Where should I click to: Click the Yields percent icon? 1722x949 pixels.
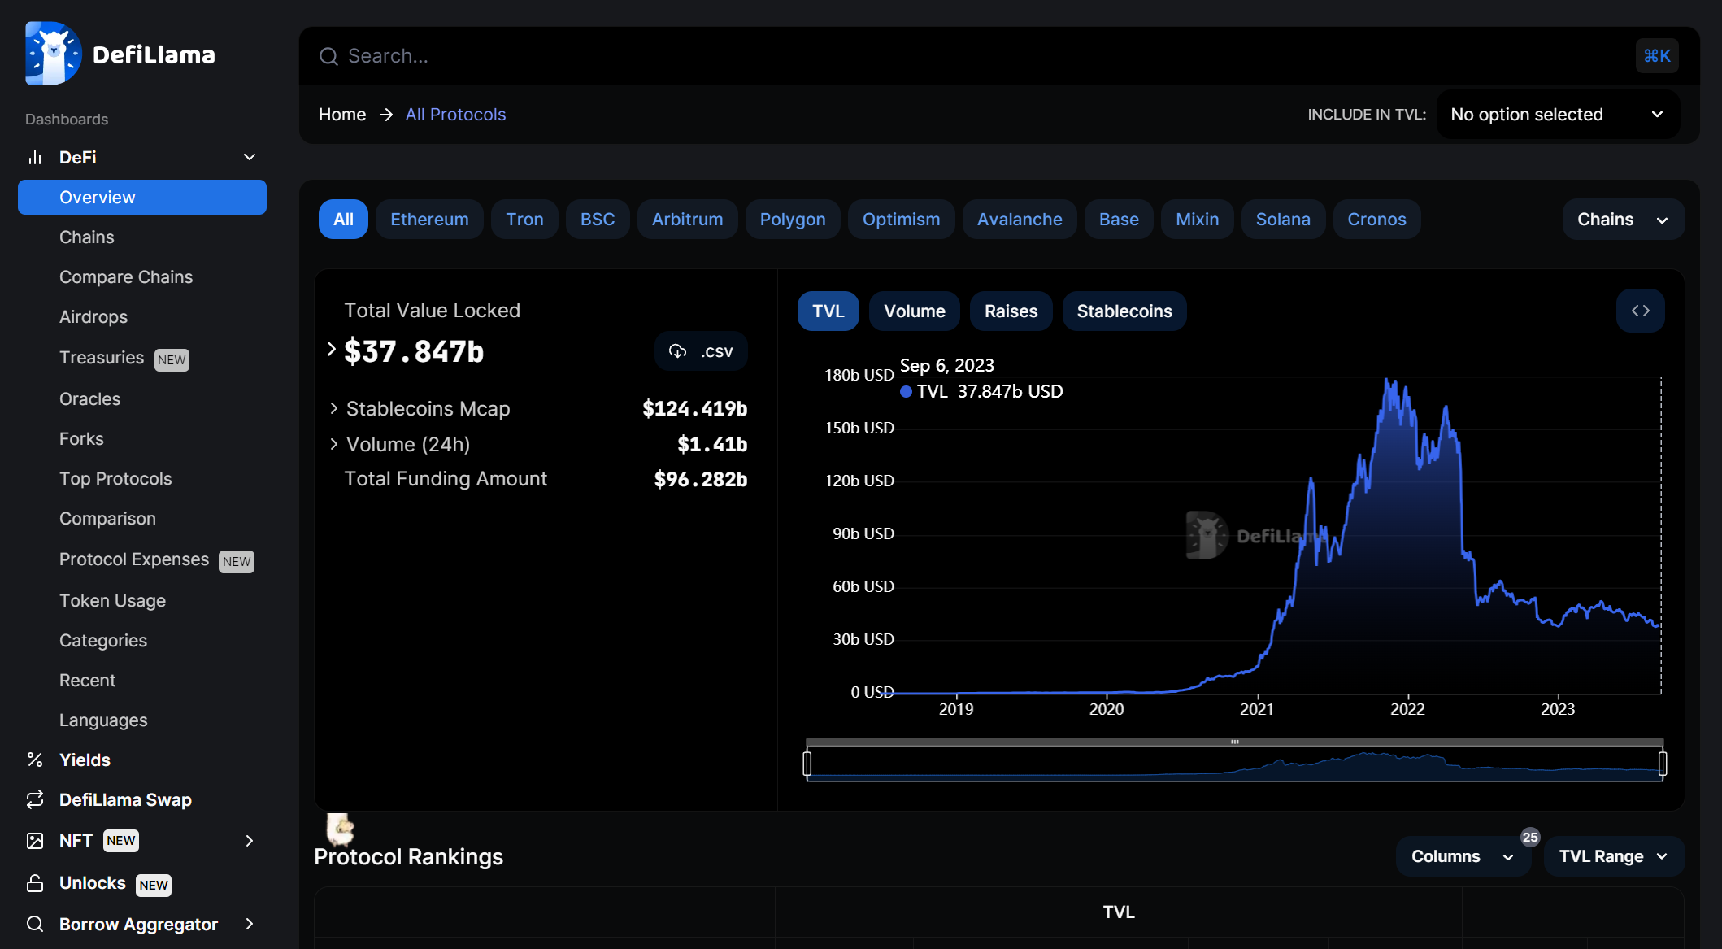pos(35,760)
